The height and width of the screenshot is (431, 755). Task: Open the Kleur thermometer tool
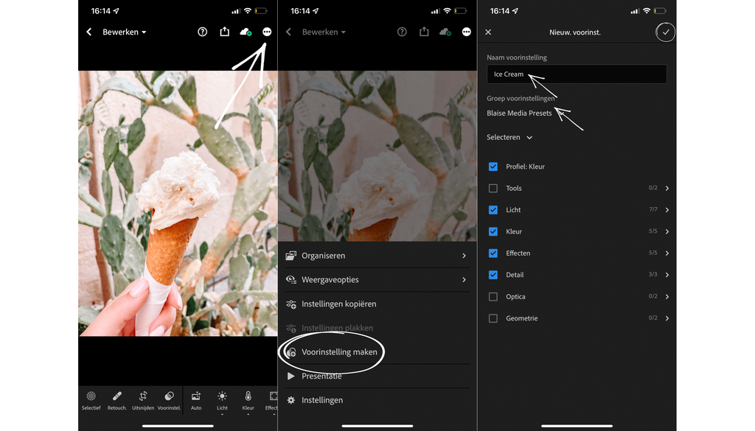click(248, 399)
